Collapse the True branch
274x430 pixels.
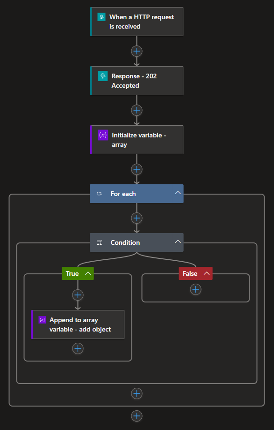pos(88,273)
